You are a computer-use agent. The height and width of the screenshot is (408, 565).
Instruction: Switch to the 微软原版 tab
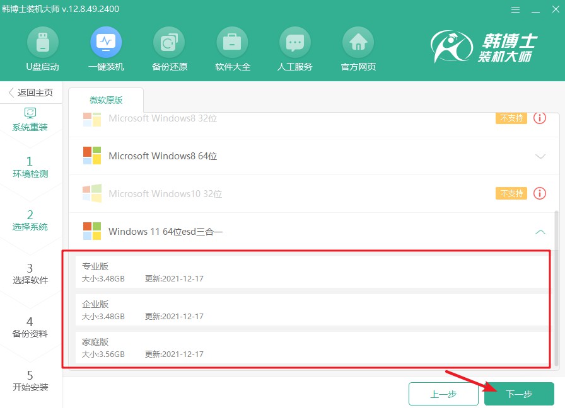(105, 99)
